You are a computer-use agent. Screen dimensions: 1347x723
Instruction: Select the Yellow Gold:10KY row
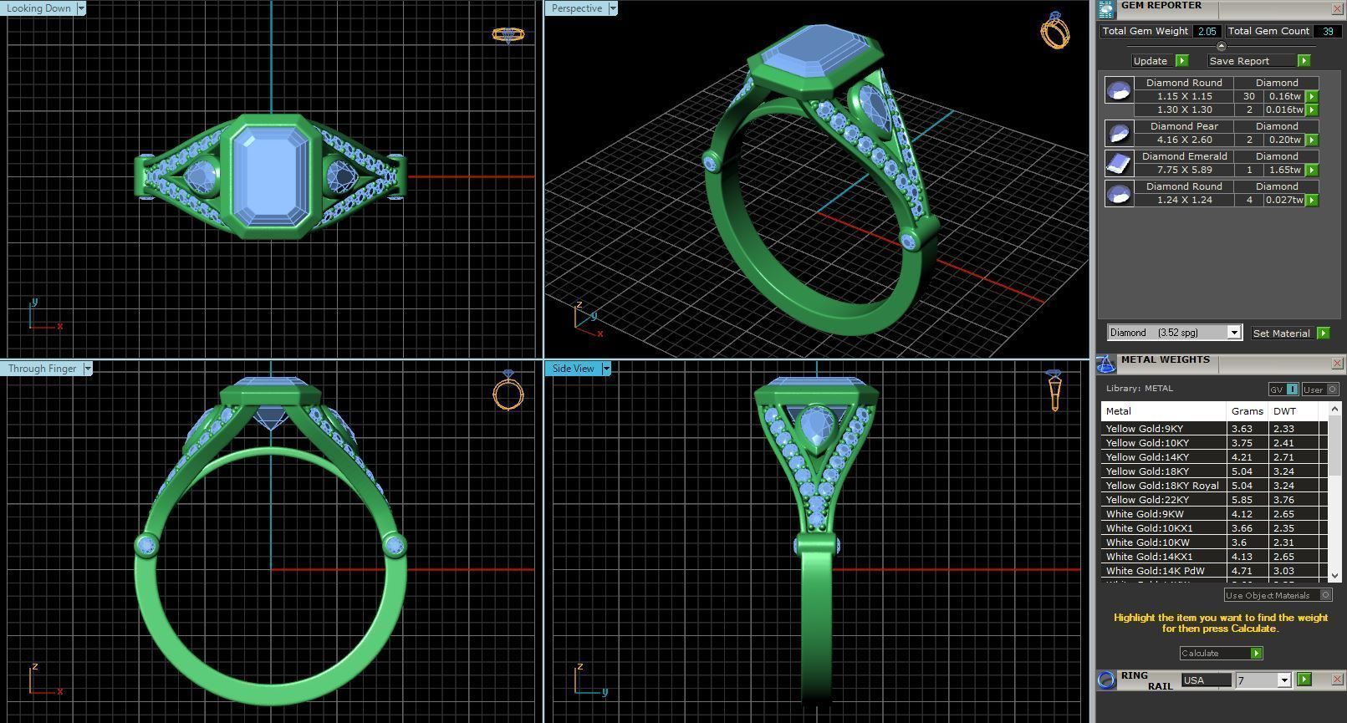(1214, 443)
